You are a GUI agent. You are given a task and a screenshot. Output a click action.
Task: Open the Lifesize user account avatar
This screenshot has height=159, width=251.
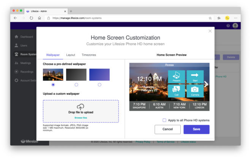coord(235,26)
